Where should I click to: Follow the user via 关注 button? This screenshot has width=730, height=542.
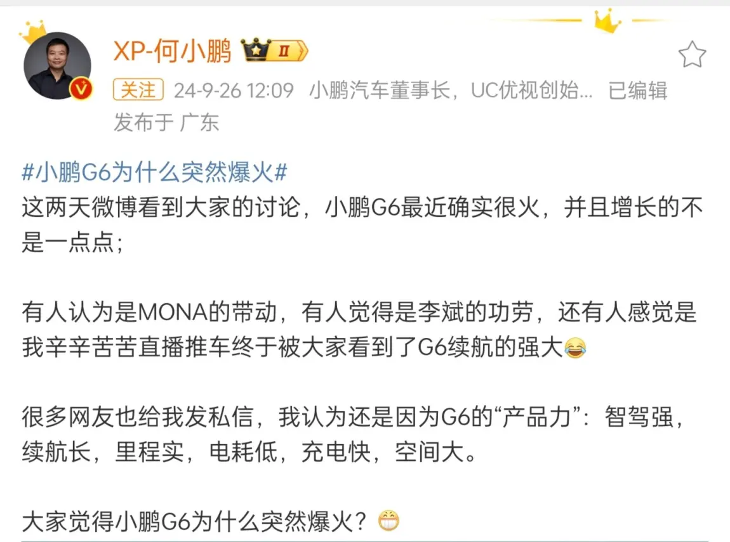click(138, 90)
